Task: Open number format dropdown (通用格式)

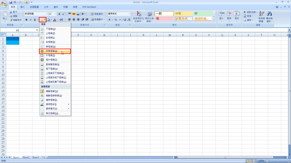Action: click(129, 14)
